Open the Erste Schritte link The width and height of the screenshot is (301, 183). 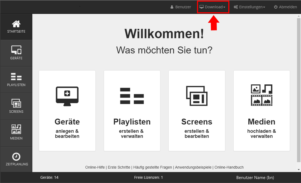click(119, 167)
